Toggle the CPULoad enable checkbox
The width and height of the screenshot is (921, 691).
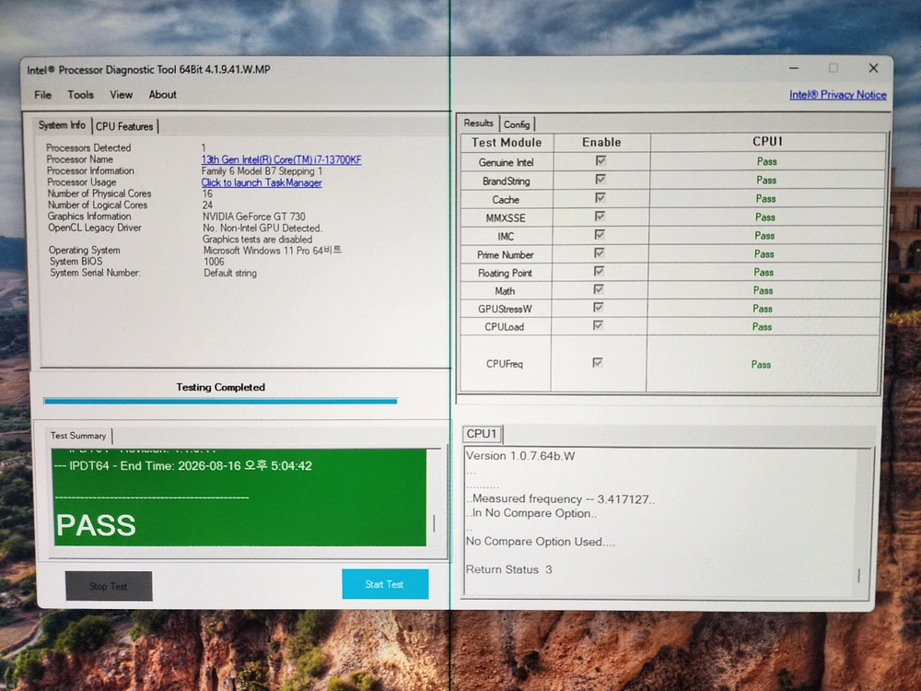[598, 325]
